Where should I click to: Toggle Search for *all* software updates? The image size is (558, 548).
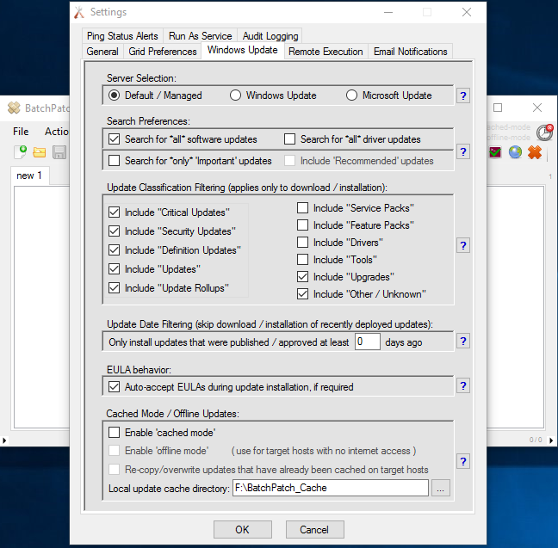tap(115, 139)
